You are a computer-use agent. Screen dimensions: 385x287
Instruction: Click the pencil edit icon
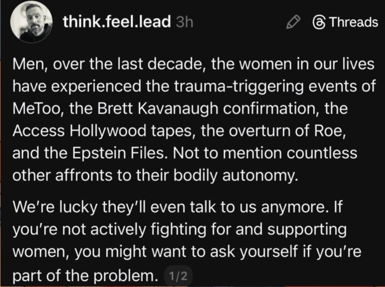pyautogui.click(x=293, y=23)
